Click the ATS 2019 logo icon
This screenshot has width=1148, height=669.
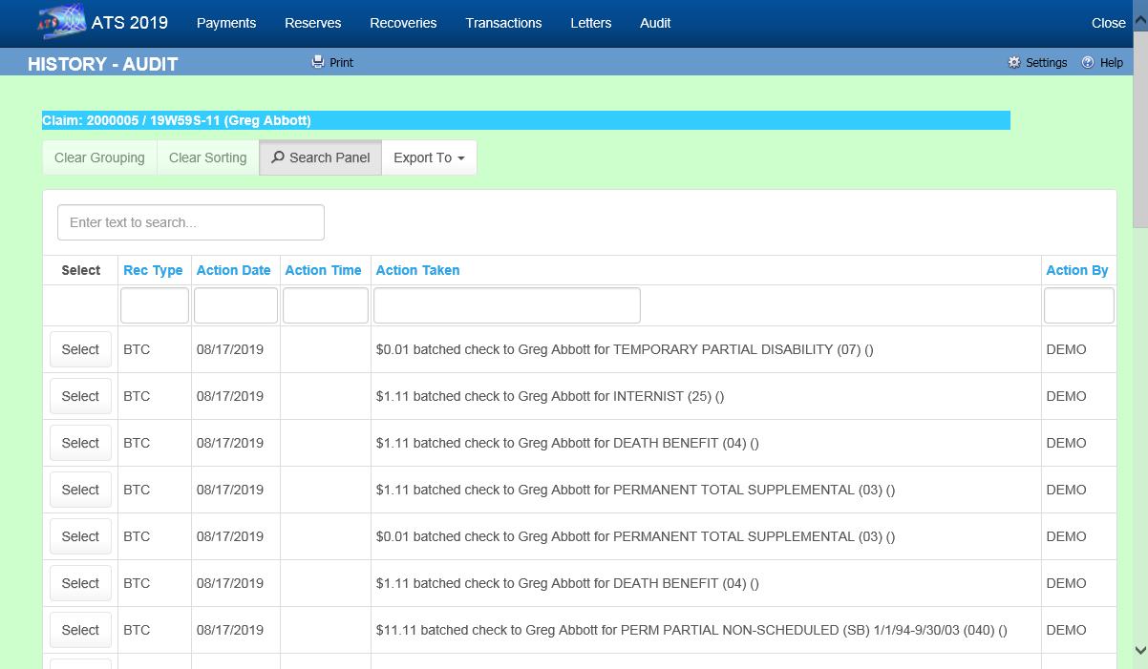[x=60, y=22]
